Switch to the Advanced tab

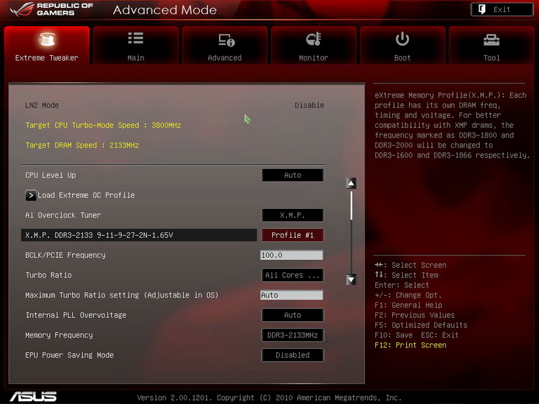225,45
